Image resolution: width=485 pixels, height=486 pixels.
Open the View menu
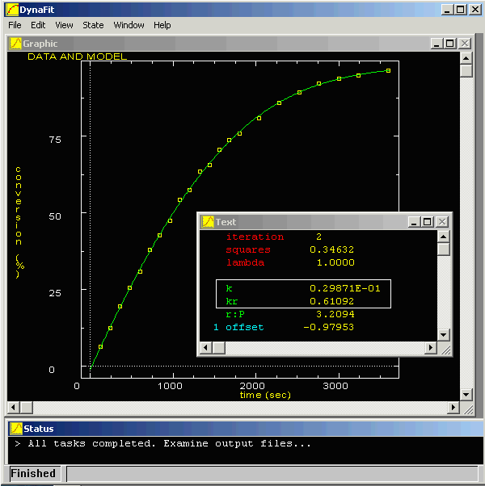(64, 25)
